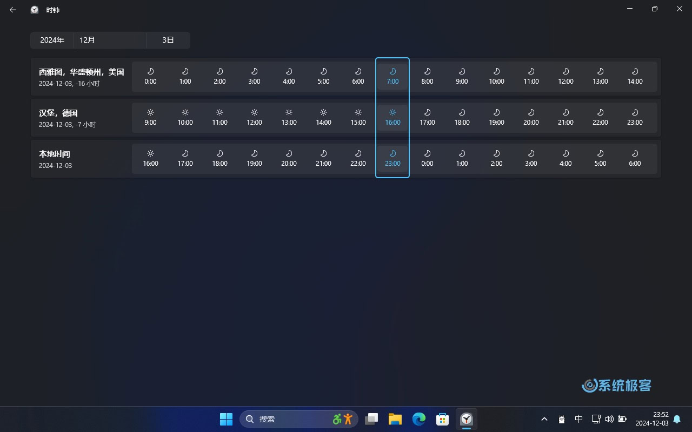Select 10:00 in the Seattle row

click(x=496, y=77)
